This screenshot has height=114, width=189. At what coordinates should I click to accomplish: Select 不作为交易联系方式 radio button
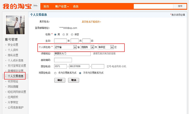click(x=80, y=73)
